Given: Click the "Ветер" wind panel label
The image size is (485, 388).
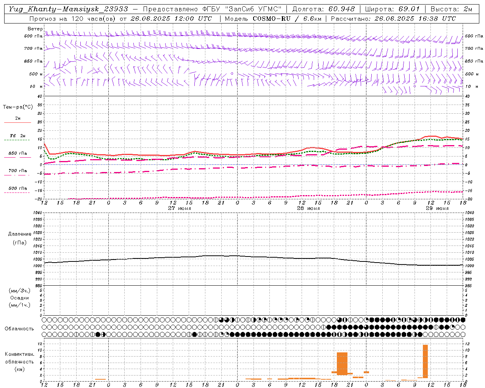Looking at the screenshot, I should (x=35, y=29).
